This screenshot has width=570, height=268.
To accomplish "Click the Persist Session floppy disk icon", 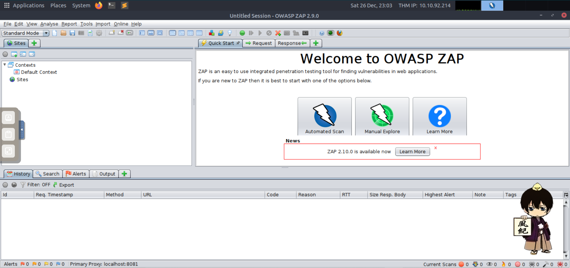I will click(72, 33).
